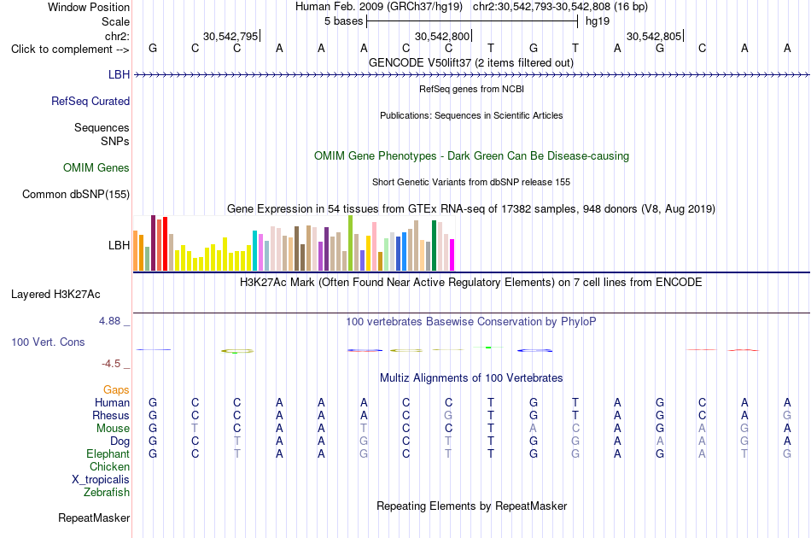The width and height of the screenshot is (811, 538).
Task: Click the RepeatMasker track label
Action: [94, 518]
